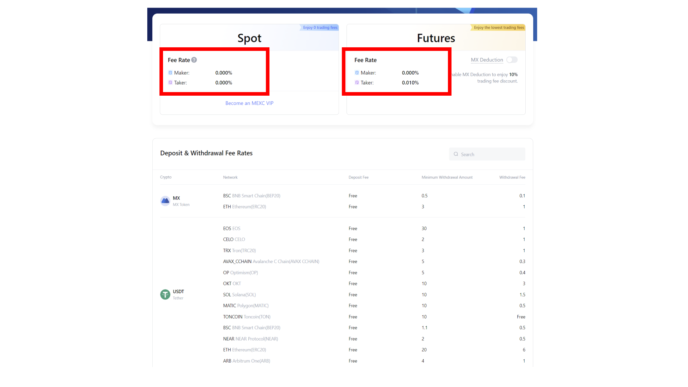Click the Futures Taker fee icon
The image size is (688, 387).
click(x=357, y=83)
